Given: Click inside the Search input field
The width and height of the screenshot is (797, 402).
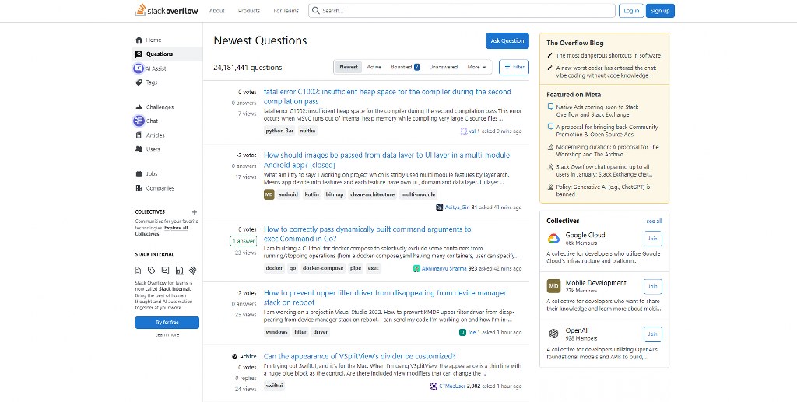Looking at the screenshot, I should coord(462,11).
